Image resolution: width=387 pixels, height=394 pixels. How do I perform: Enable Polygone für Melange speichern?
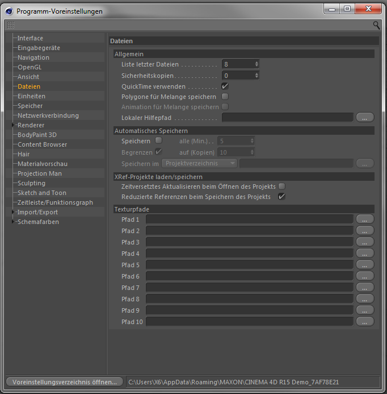pyautogui.click(x=225, y=97)
